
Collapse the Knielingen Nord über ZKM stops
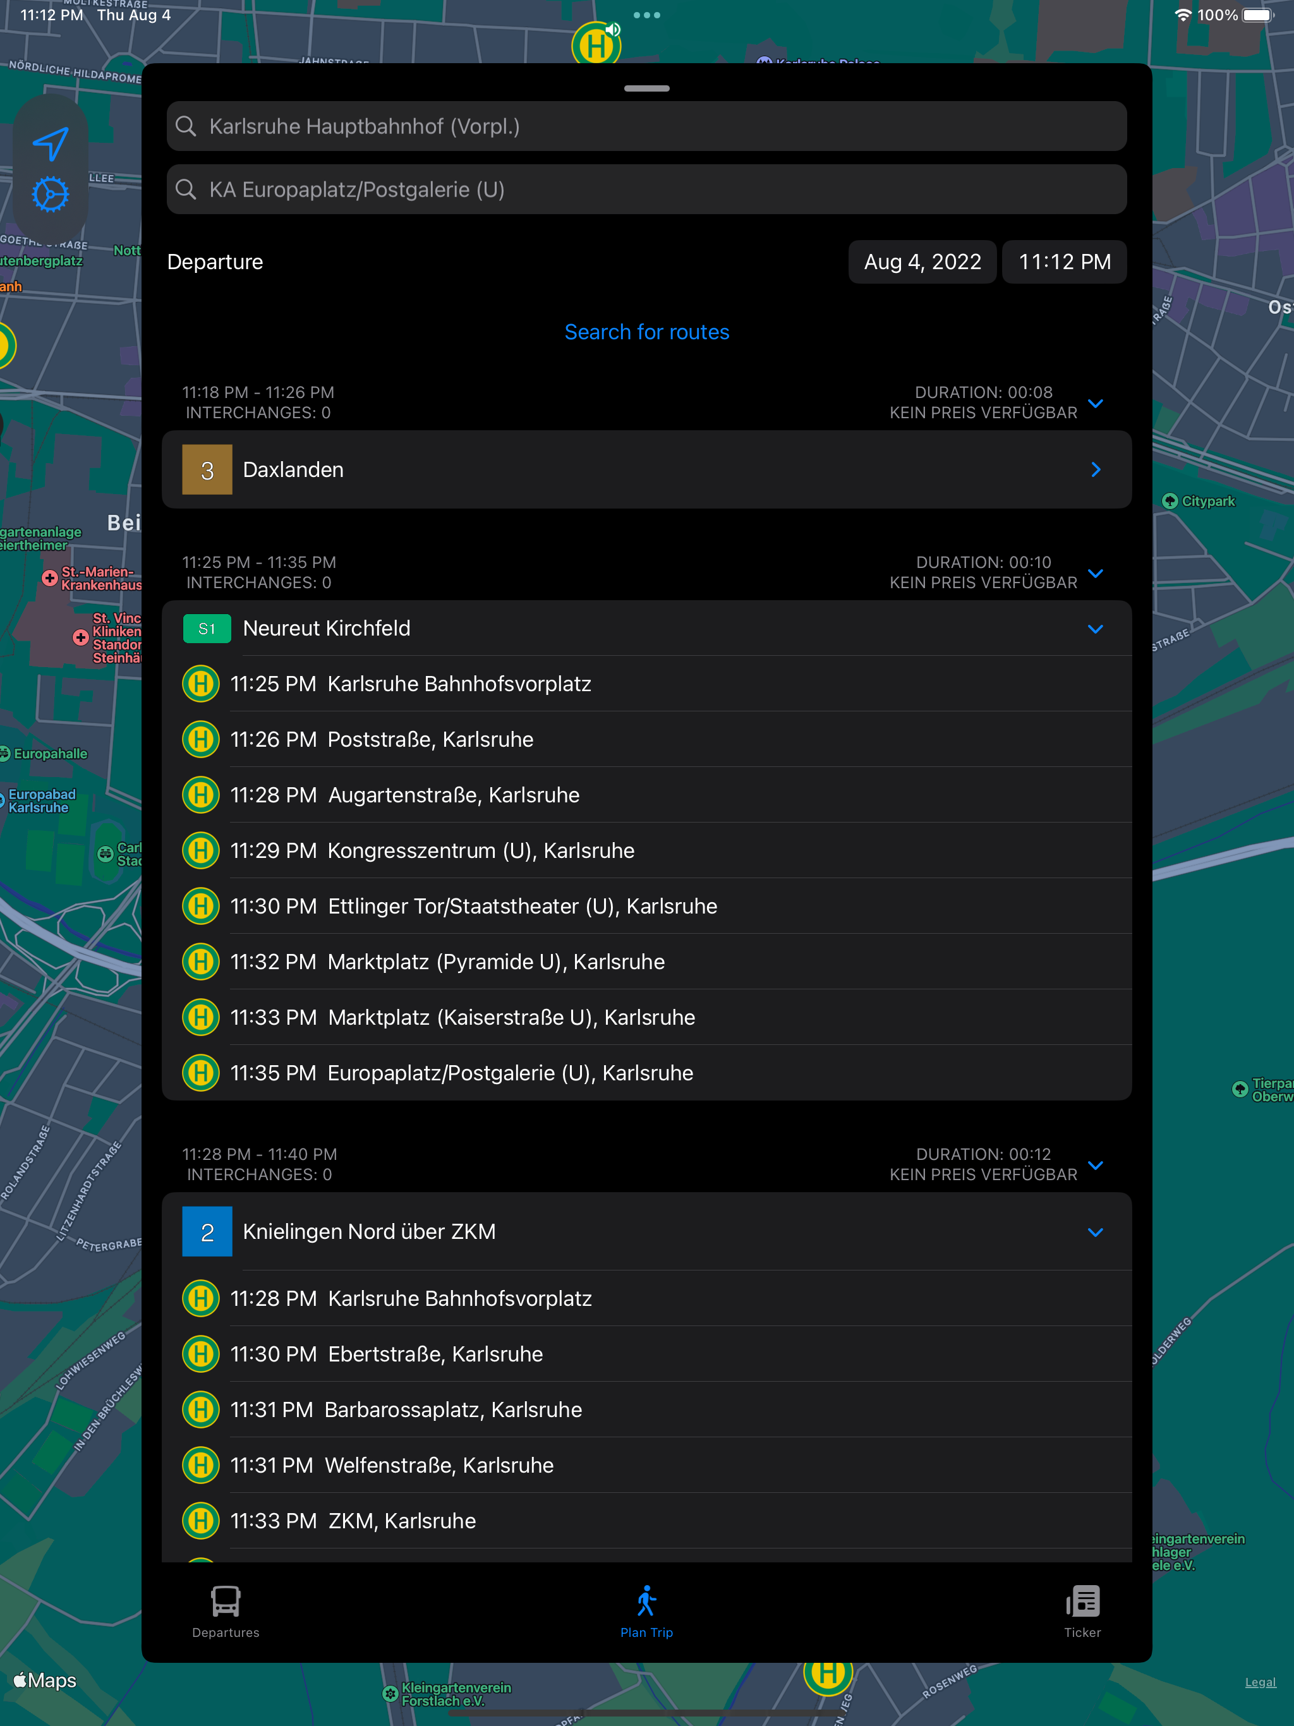(x=1096, y=1232)
